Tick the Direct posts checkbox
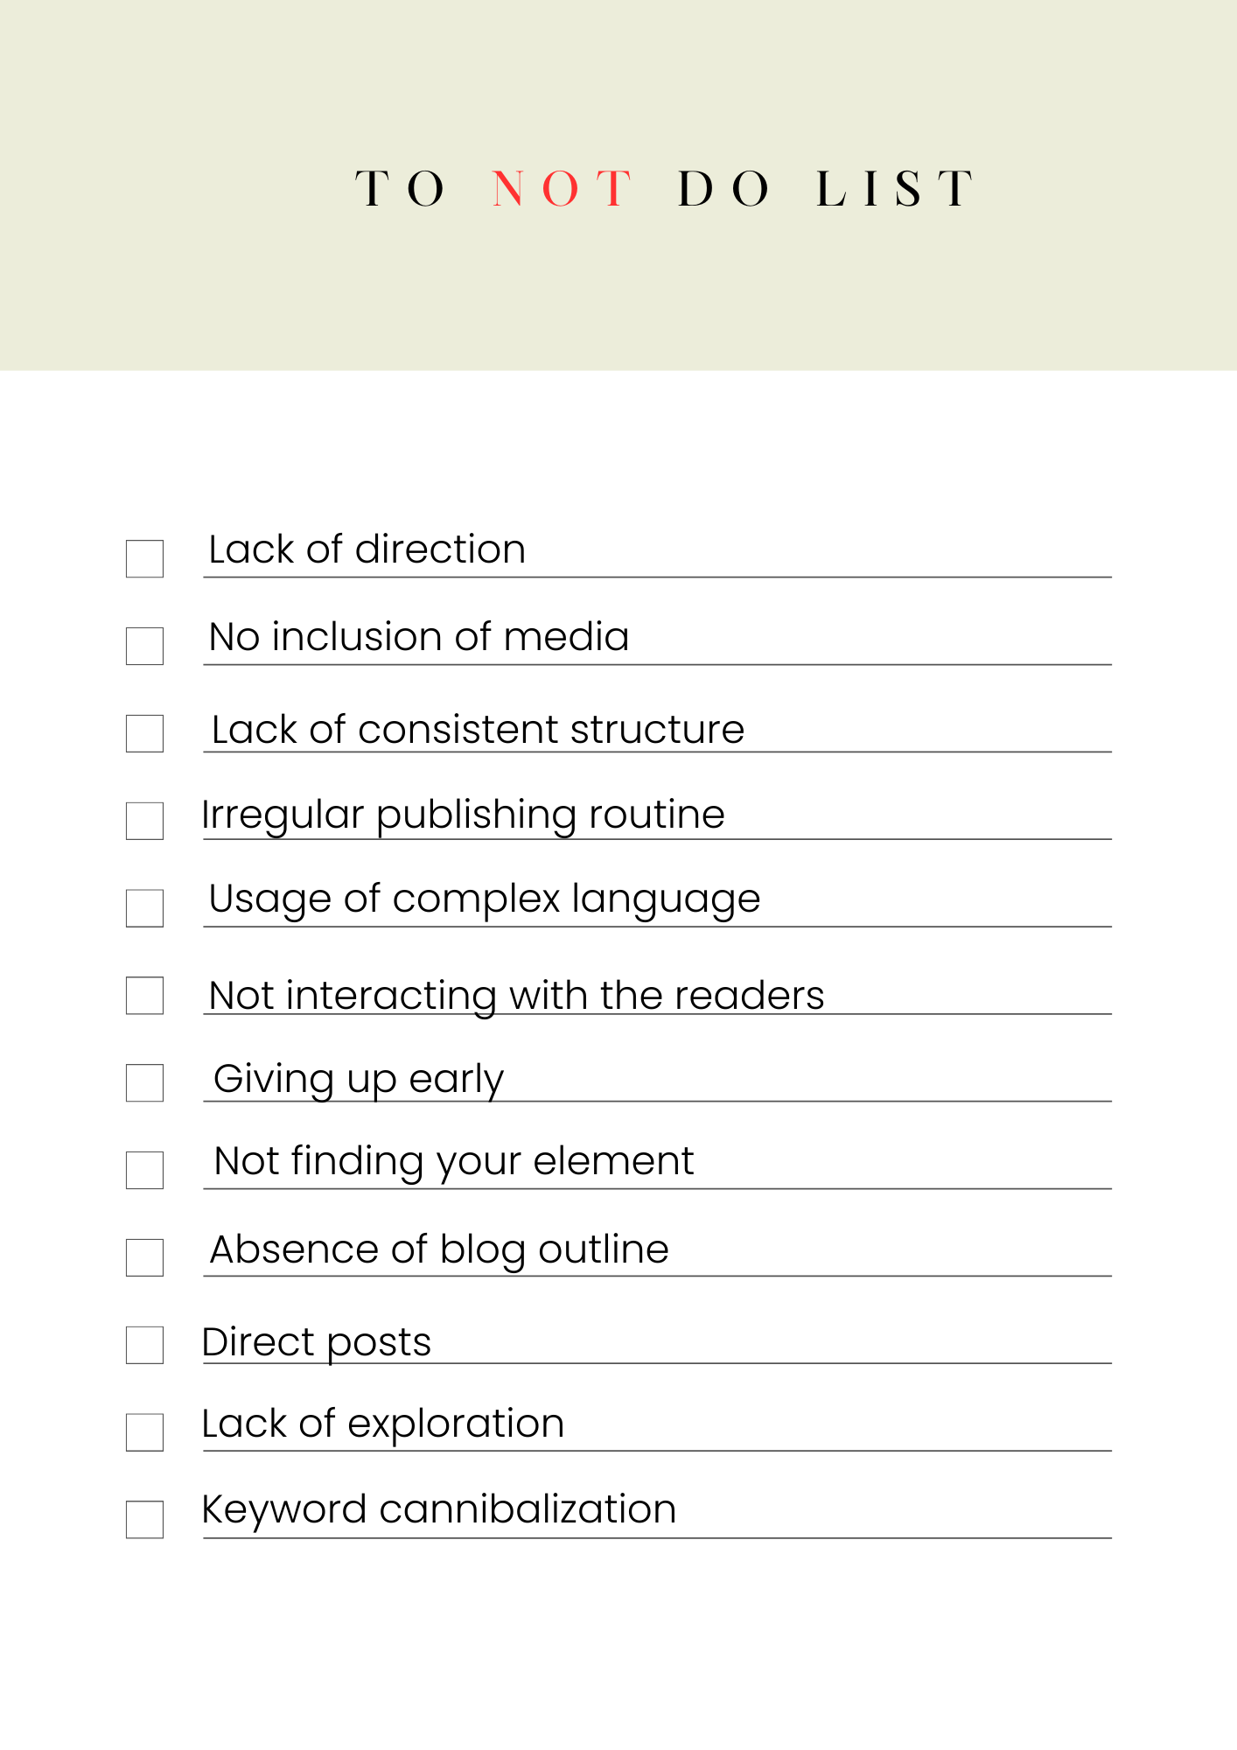The width and height of the screenshot is (1237, 1750). pyautogui.click(x=144, y=1345)
